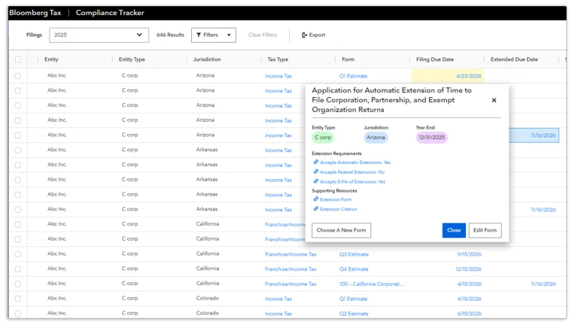This screenshot has height=325, width=578.
Task: Check the box for the Colorado Q2 Estimate row
Action: (18, 314)
